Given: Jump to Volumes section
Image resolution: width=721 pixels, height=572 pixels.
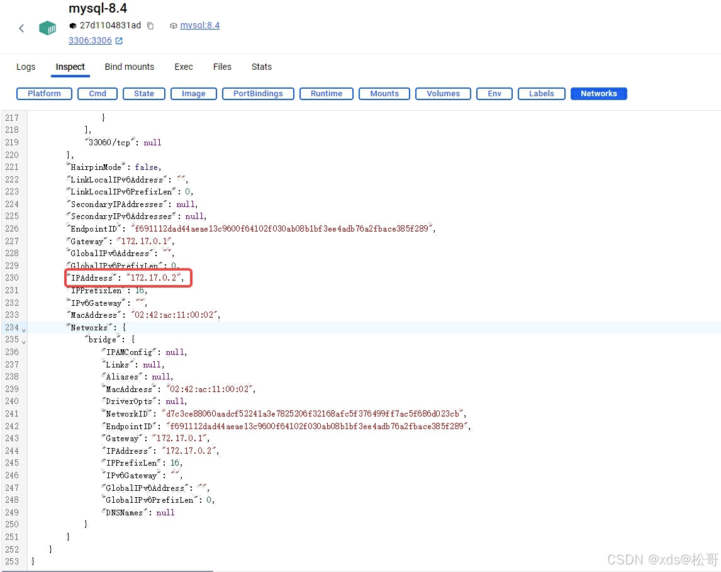Looking at the screenshot, I should [x=444, y=93].
